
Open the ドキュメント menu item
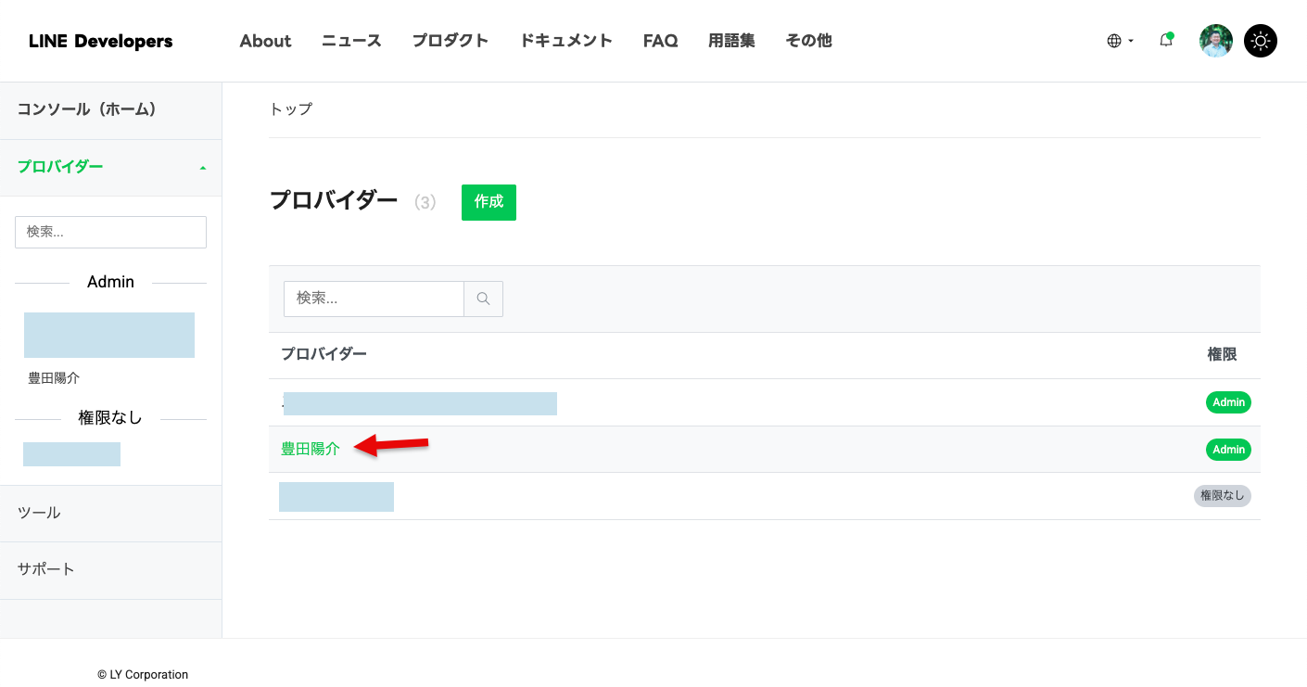pyautogui.click(x=565, y=41)
